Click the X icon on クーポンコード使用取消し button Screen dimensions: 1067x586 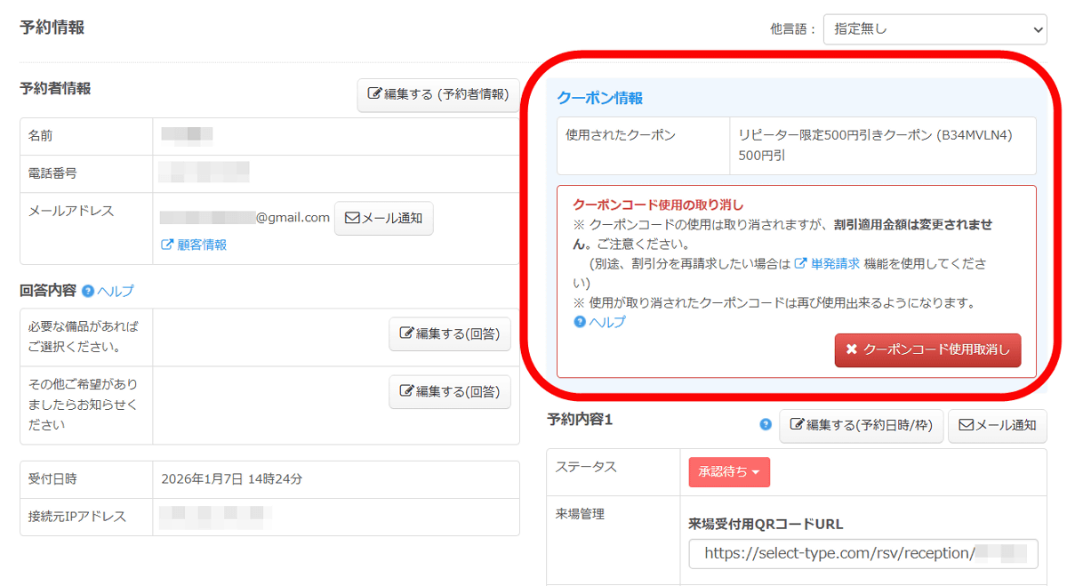point(851,350)
